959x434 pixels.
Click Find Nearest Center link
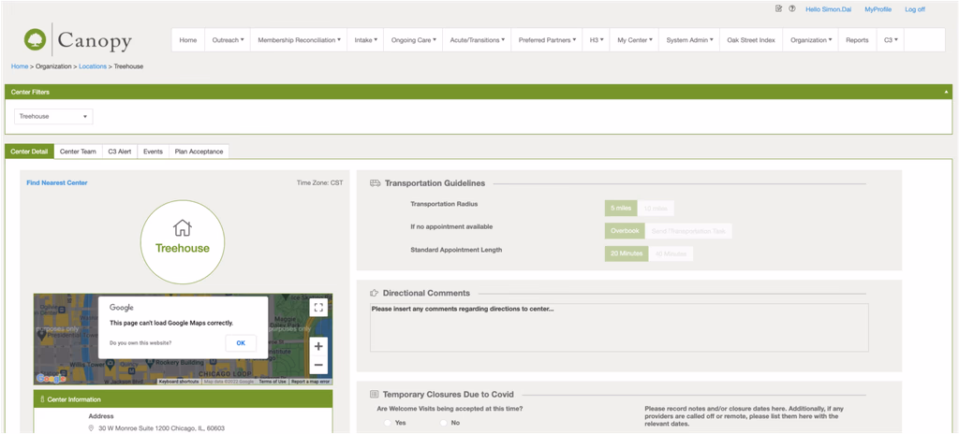57,182
